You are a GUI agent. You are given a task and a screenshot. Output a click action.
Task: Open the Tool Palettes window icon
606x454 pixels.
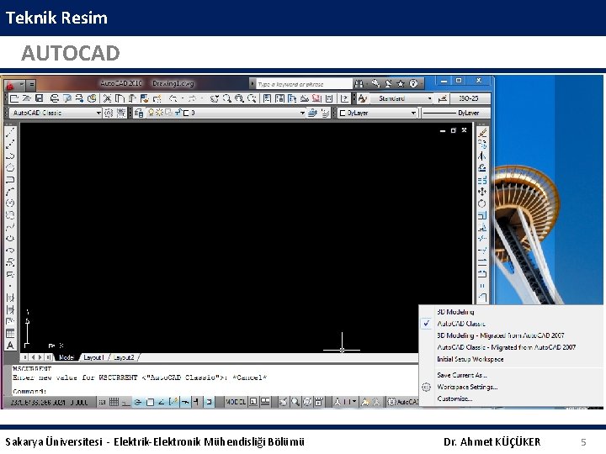tap(292, 99)
